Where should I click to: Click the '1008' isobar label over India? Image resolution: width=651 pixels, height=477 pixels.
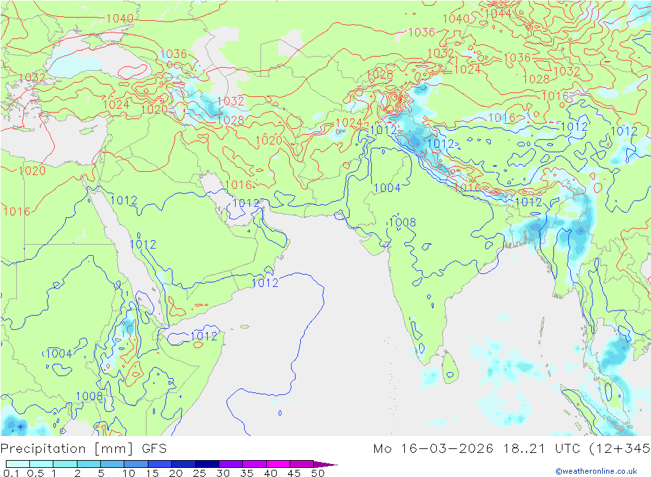point(403,223)
